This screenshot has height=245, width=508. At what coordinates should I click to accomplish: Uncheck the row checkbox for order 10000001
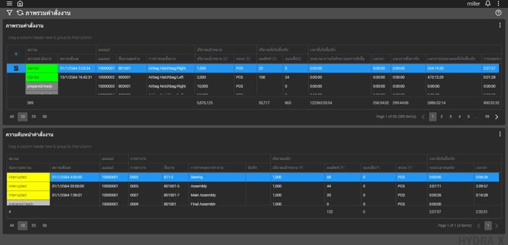(x=16, y=68)
